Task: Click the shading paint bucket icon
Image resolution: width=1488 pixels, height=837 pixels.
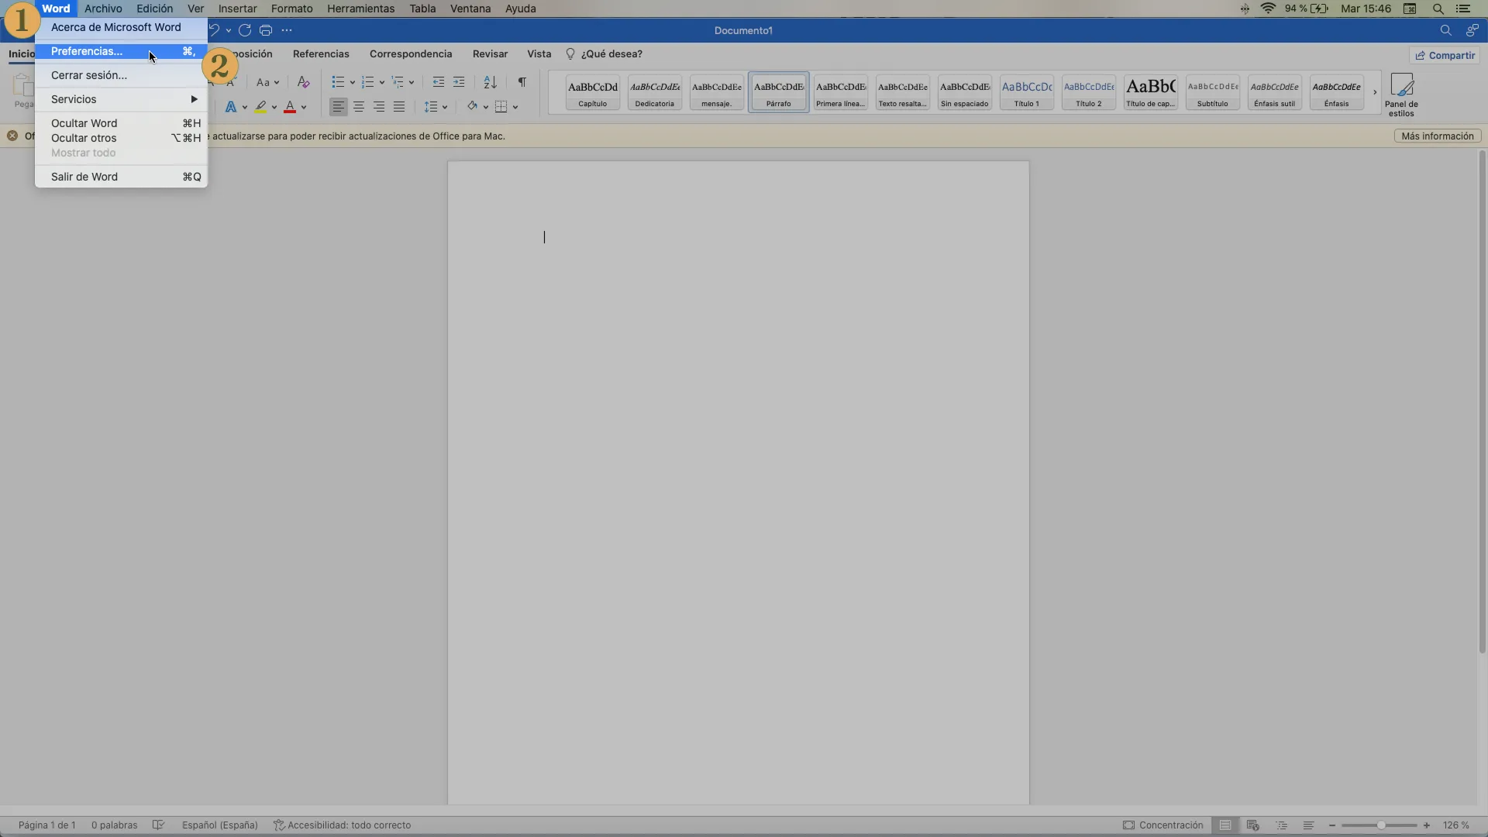Action: coord(472,107)
